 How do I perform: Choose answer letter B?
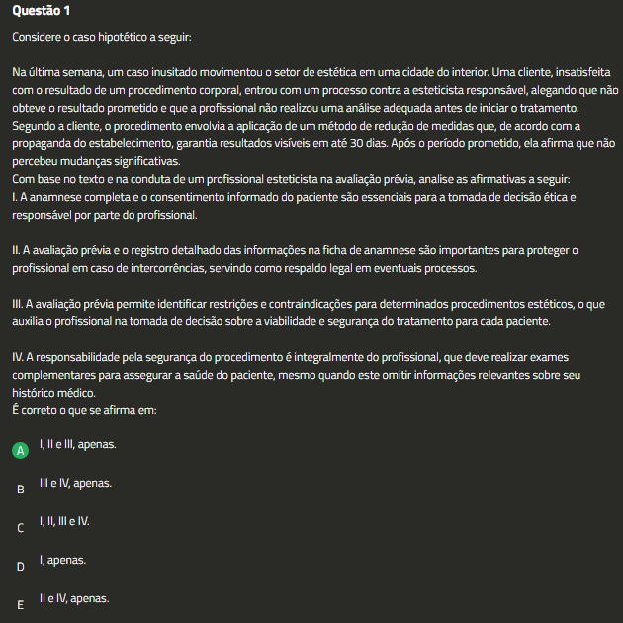[21, 489]
